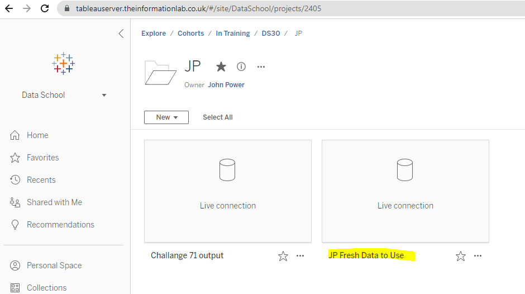Screen dimensions: 525x294
Task: Click the address bar padlock icon
Action: coord(67,8)
